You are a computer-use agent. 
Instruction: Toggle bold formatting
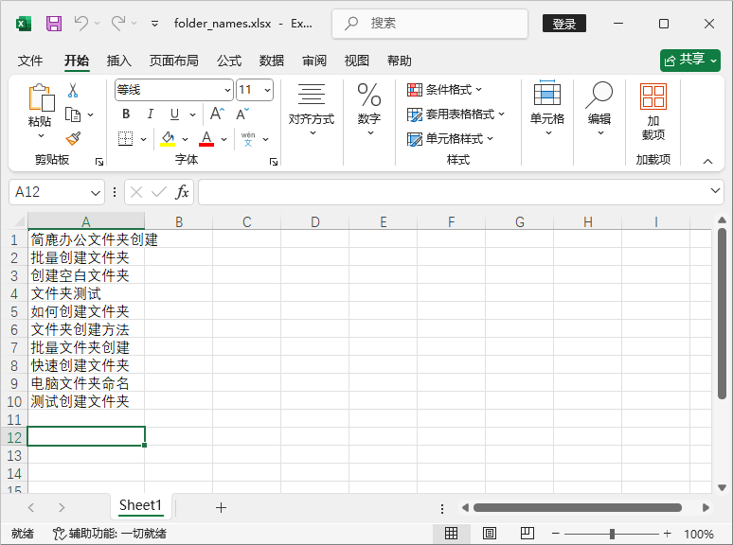(x=126, y=114)
